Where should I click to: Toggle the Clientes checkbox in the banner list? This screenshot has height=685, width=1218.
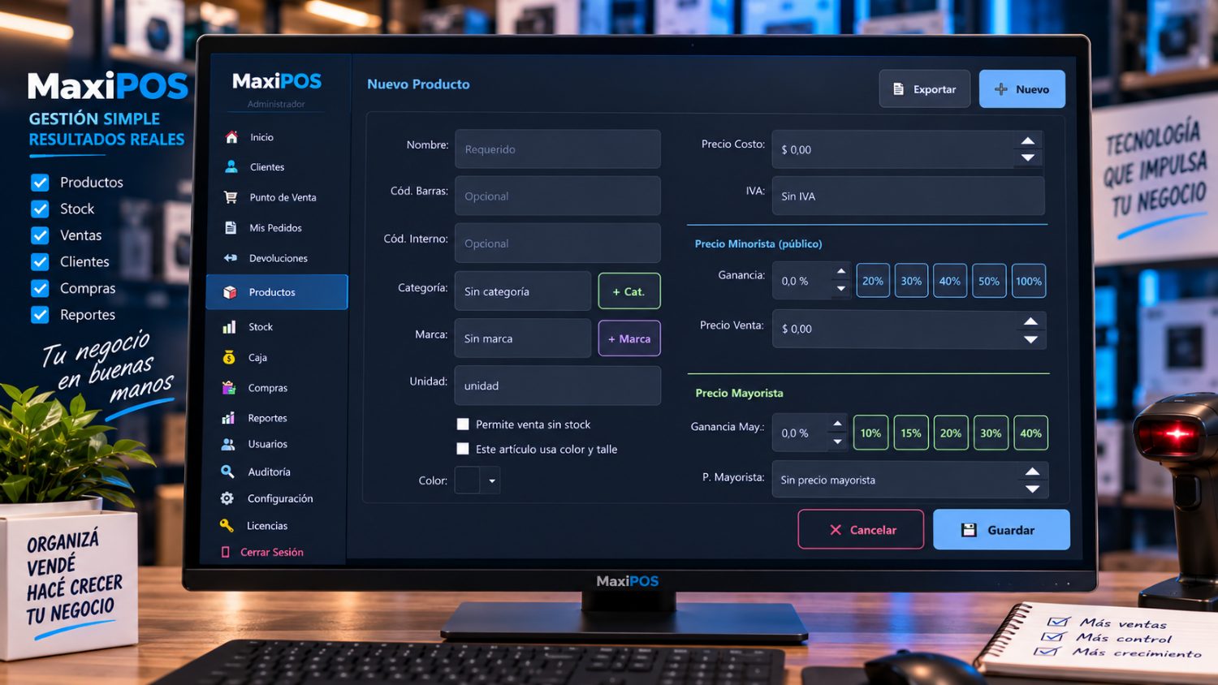[40, 261]
